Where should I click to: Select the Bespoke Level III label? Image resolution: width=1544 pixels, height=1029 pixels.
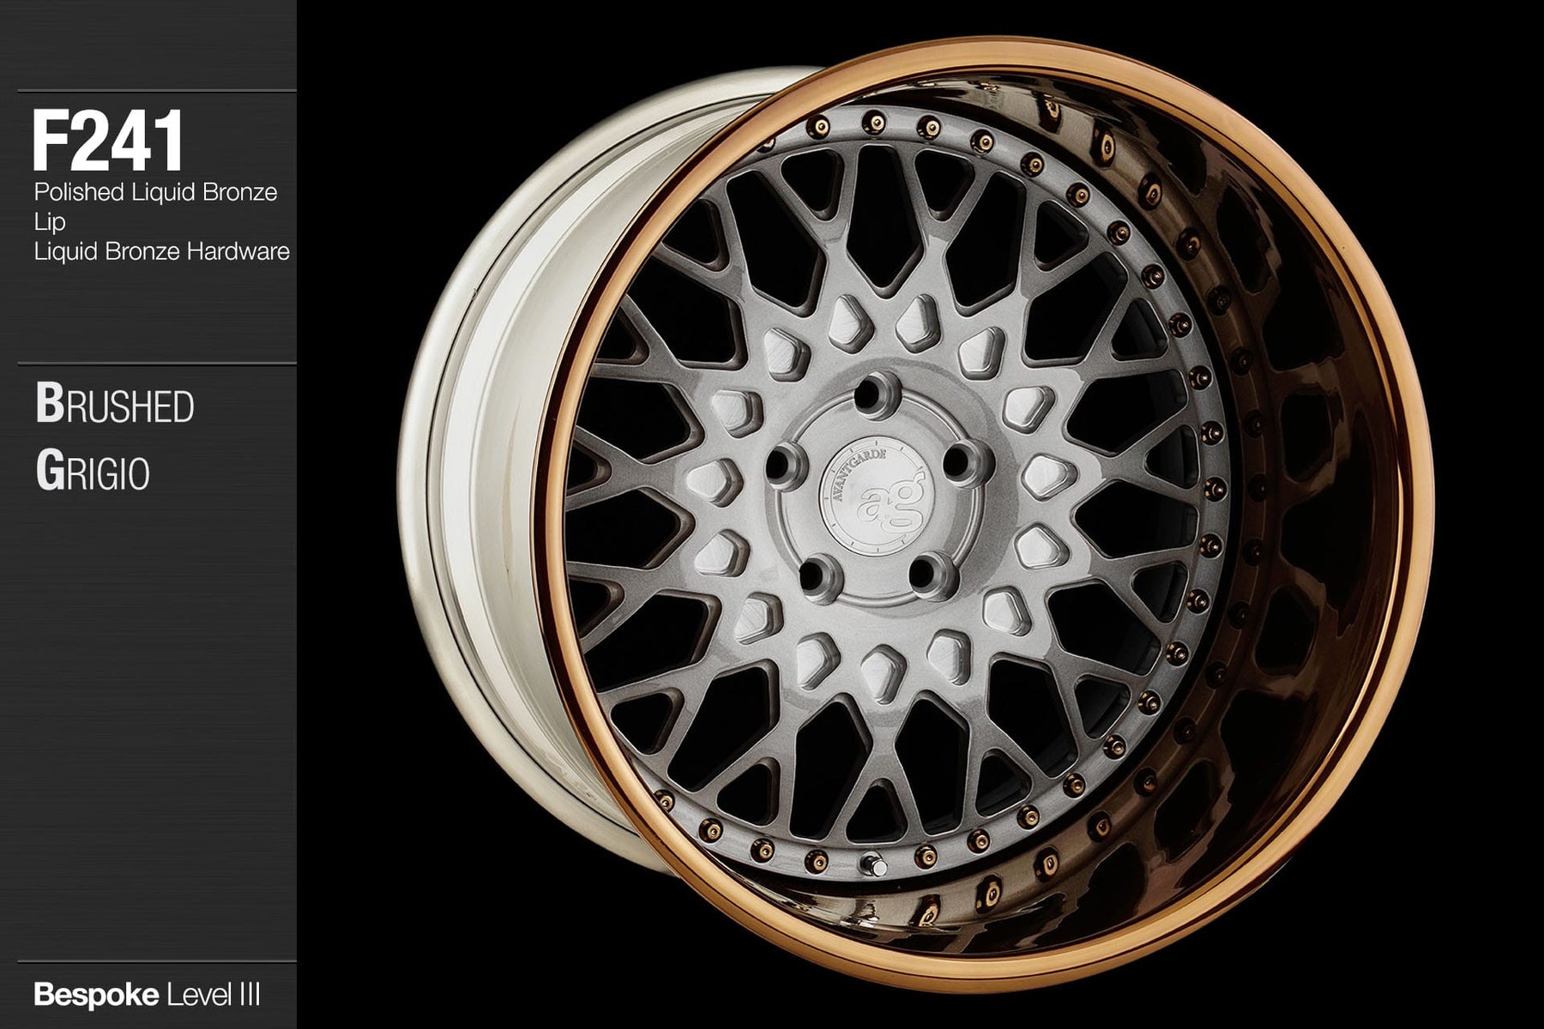[147, 996]
